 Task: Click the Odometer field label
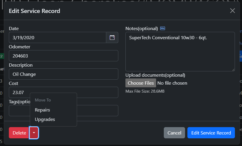tap(19, 47)
